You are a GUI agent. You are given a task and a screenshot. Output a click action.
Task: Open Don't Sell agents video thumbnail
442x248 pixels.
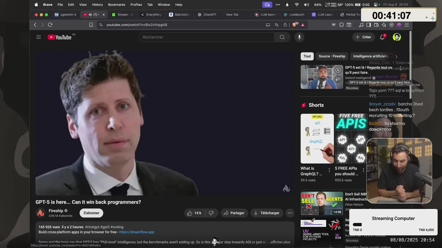[x=322, y=203]
